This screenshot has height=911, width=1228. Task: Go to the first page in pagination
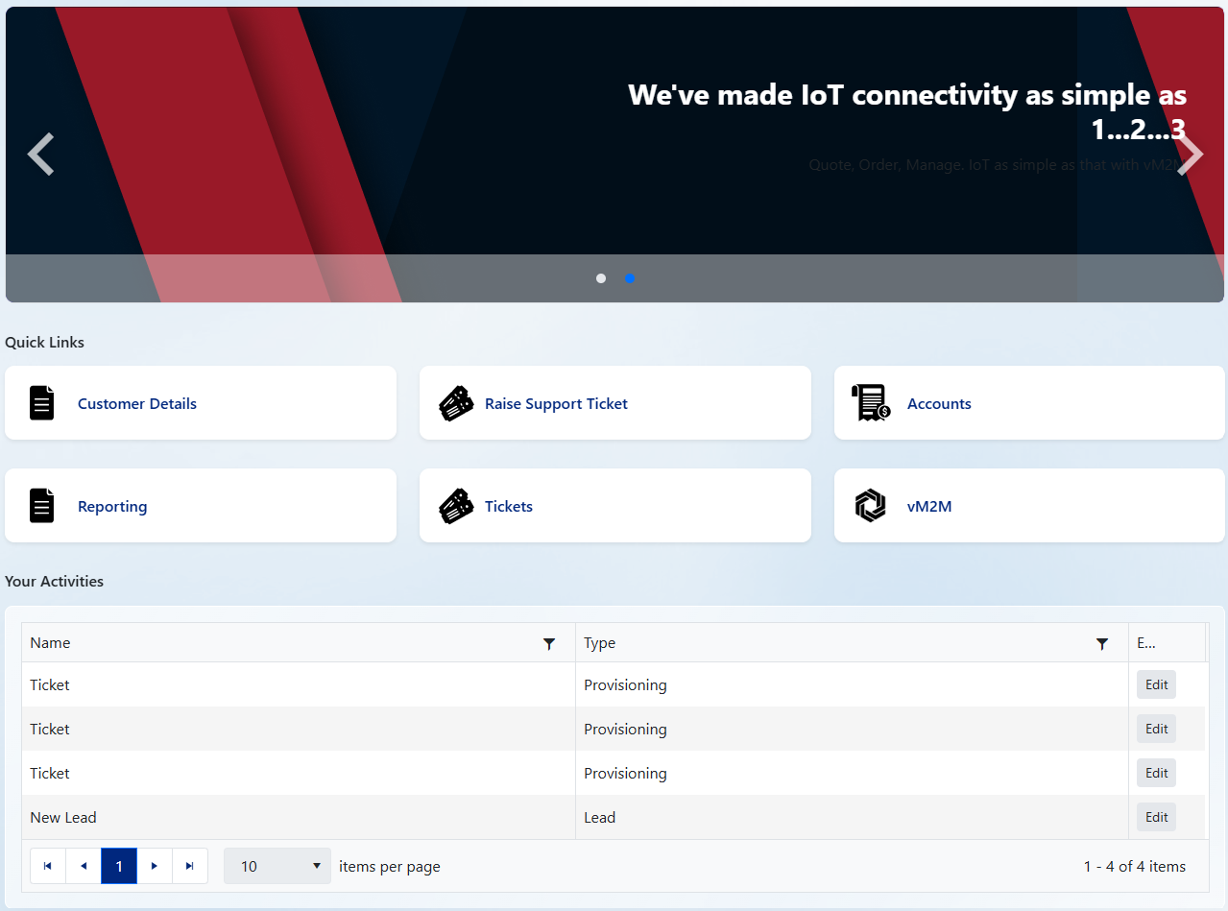pos(48,865)
